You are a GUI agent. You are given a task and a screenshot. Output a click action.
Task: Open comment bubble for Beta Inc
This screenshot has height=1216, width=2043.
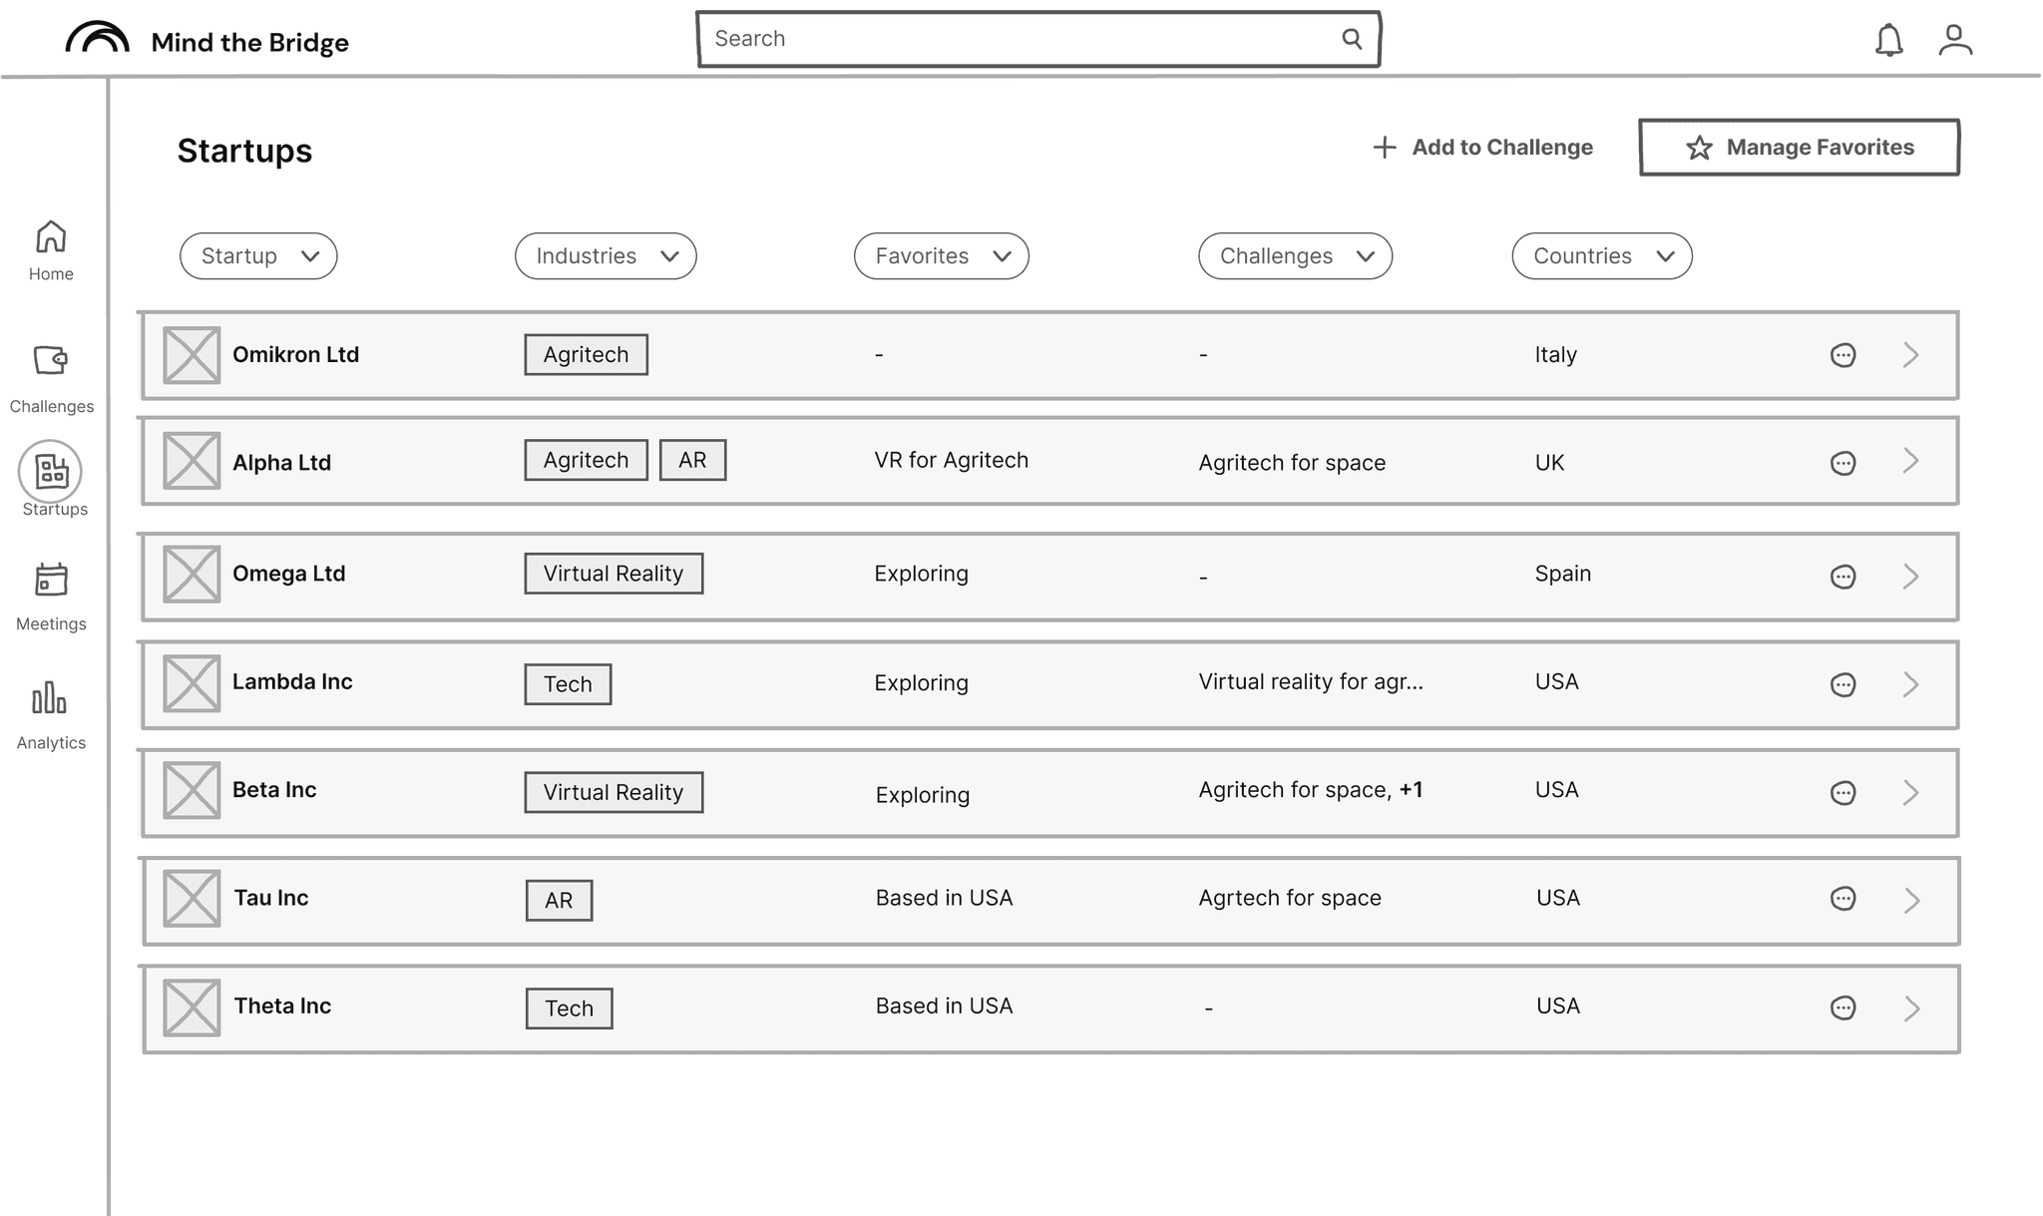[x=1842, y=793]
